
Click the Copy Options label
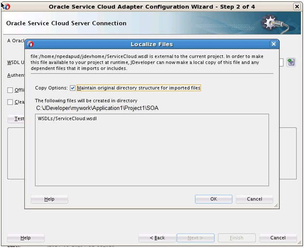(x=51, y=88)
